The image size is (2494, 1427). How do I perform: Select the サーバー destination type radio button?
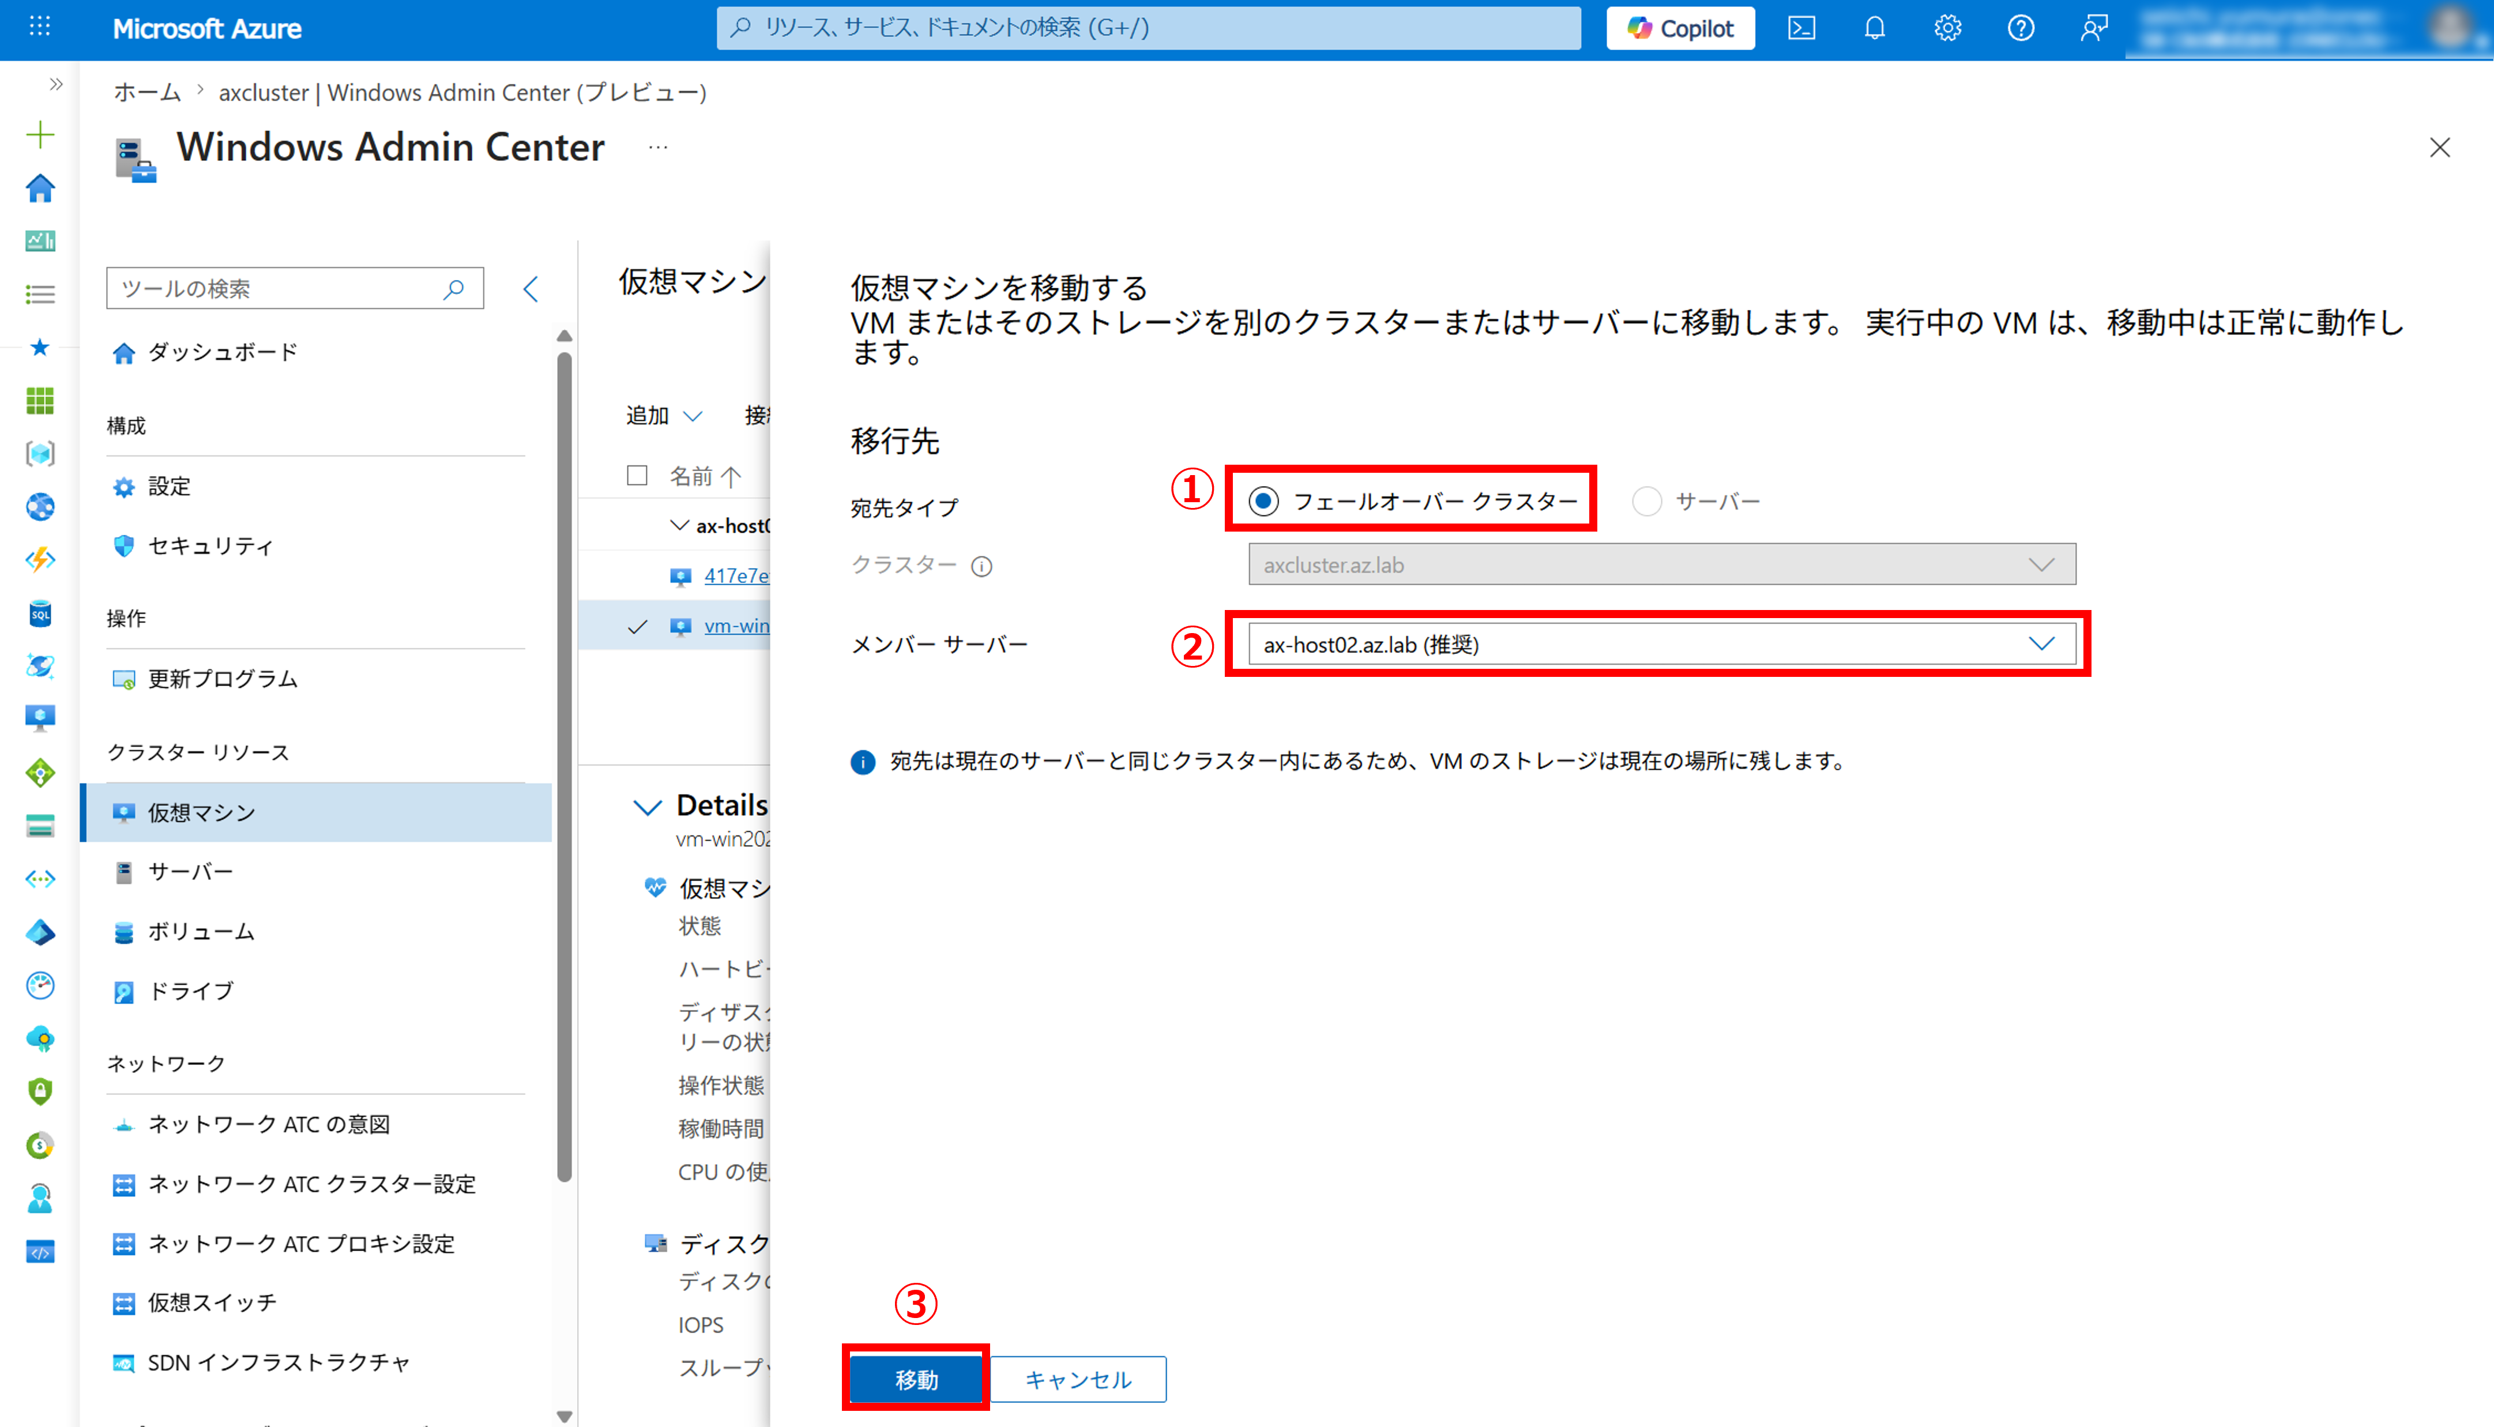[1646, 502]
